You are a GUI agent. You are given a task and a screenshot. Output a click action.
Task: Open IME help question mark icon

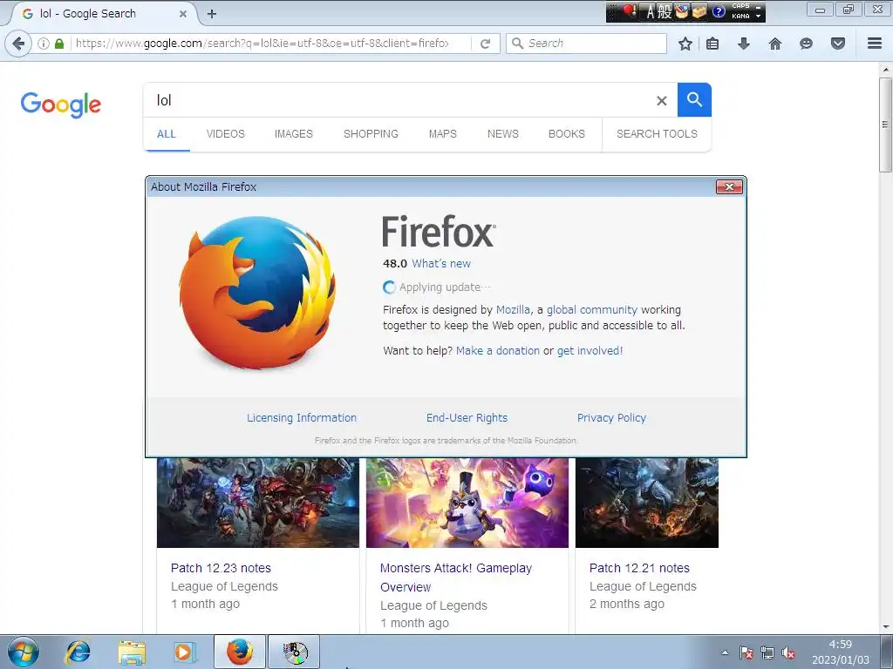click(x=719, y=12)
